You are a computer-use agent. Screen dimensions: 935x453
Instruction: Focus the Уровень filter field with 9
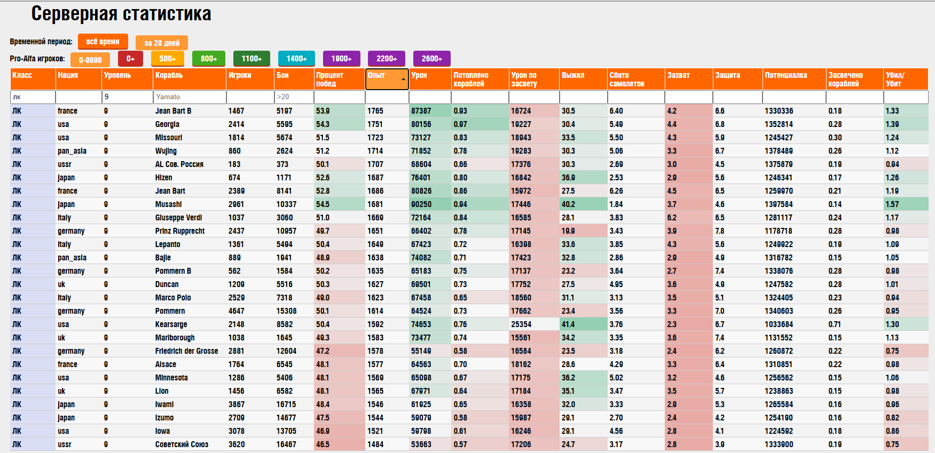[127, 97]
